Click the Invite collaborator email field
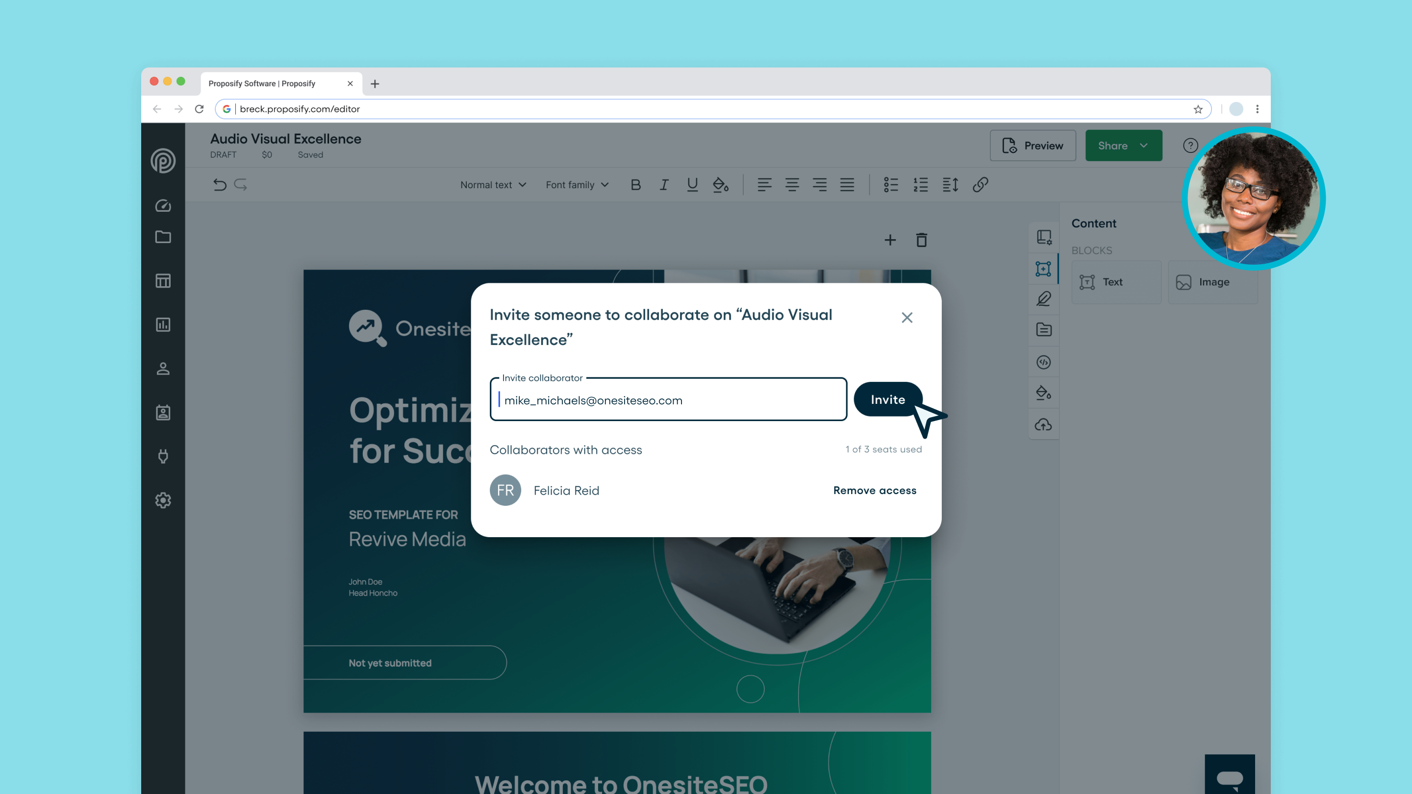 668,400
